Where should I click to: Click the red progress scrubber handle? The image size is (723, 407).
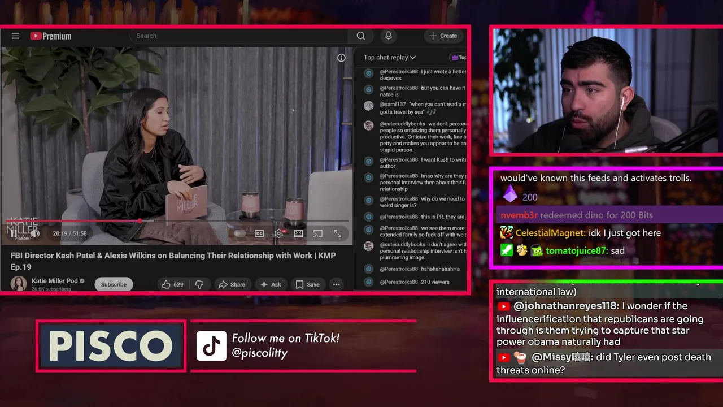pos(140,220)
